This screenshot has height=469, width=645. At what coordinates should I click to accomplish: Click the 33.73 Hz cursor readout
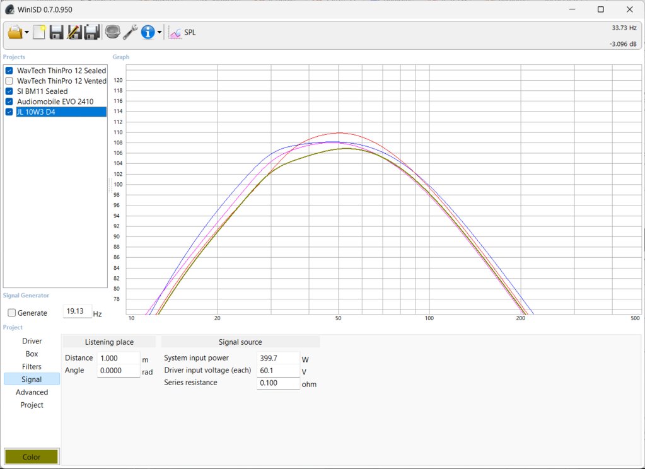(x=624, y=28)
